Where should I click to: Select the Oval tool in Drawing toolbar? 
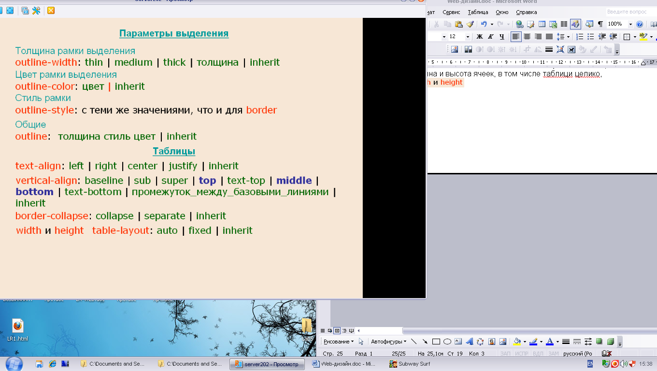point(447,342)
